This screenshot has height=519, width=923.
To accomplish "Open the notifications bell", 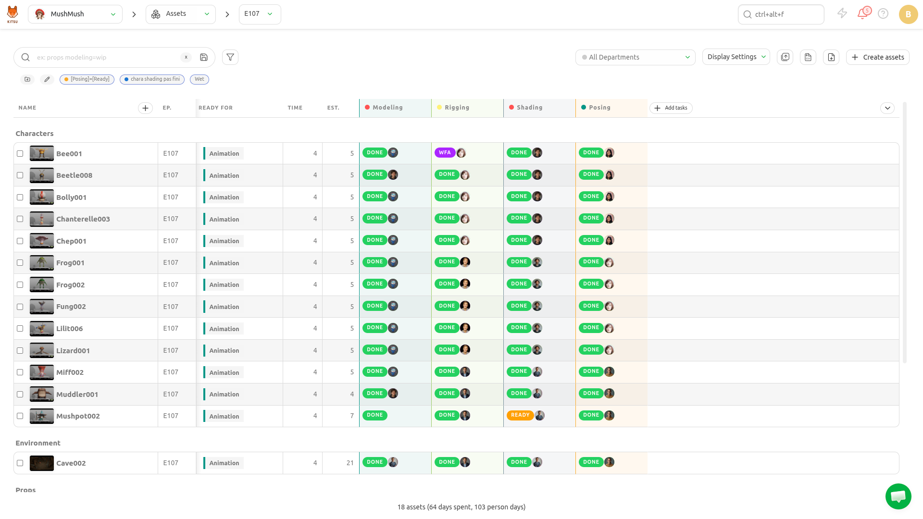I will point(863,13).
